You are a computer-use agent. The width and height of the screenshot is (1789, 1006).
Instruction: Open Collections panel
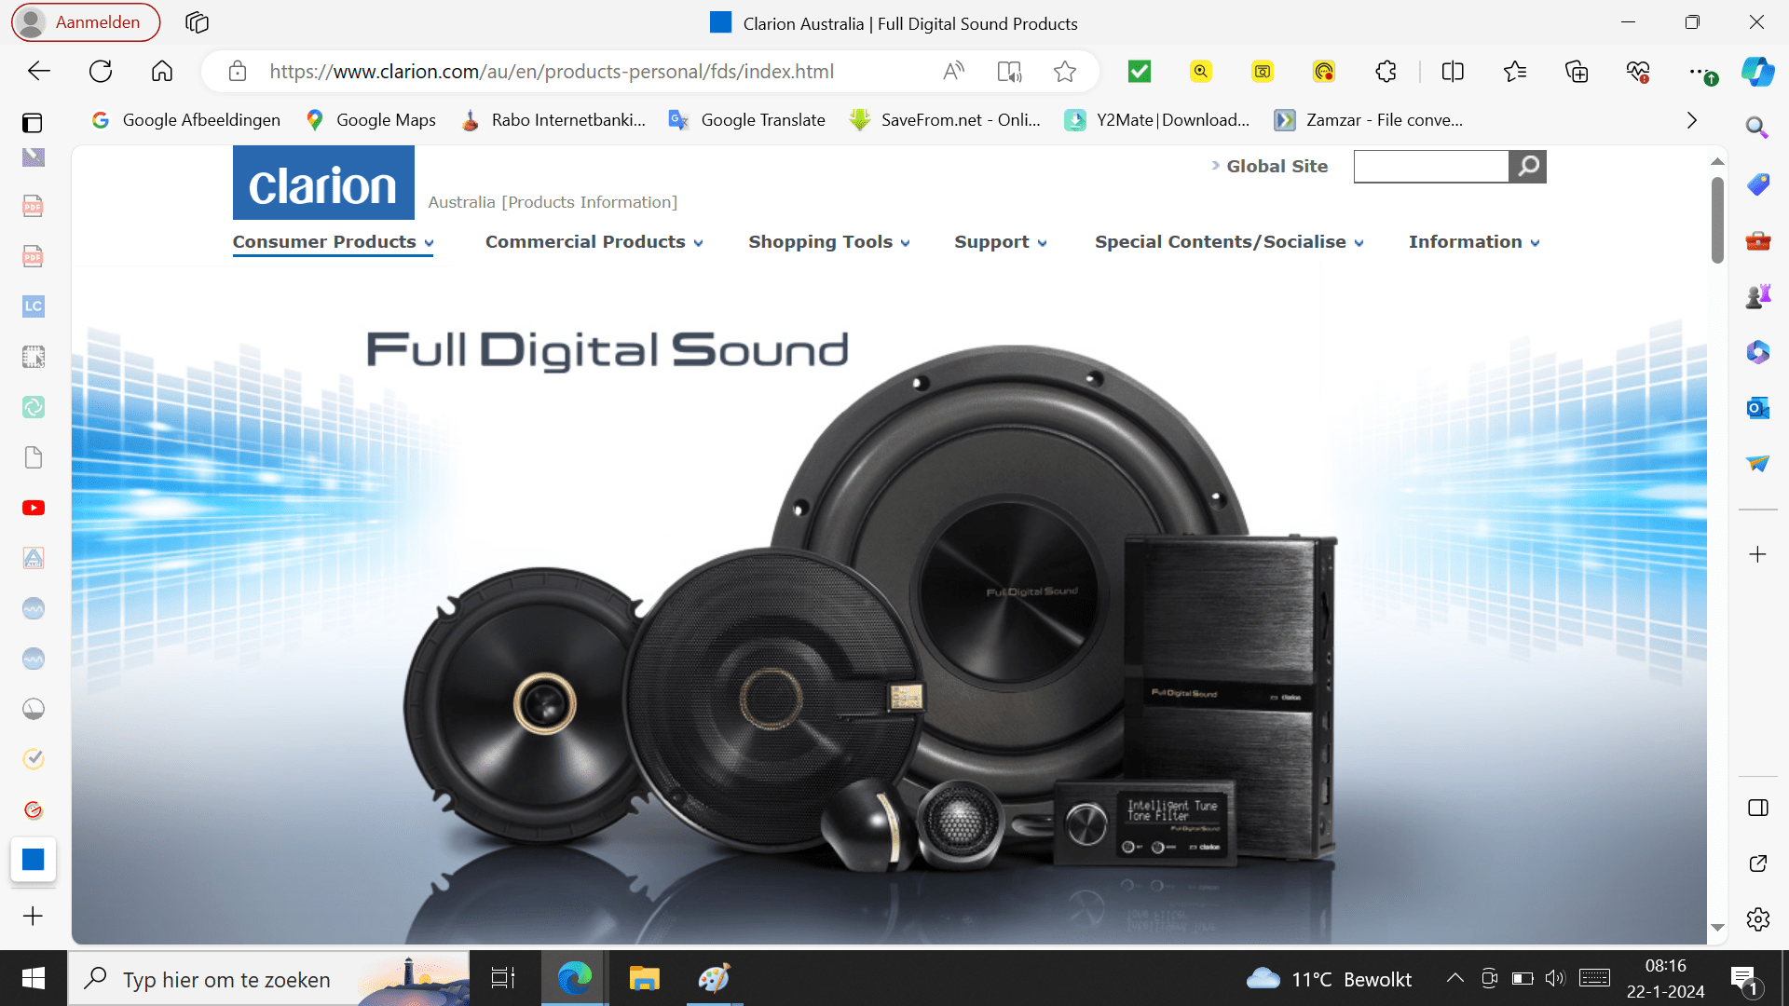[1577, 72]
